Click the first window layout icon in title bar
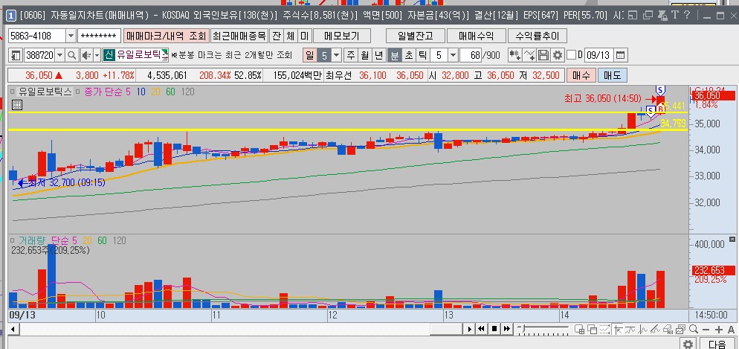 (x=633, y=15)
